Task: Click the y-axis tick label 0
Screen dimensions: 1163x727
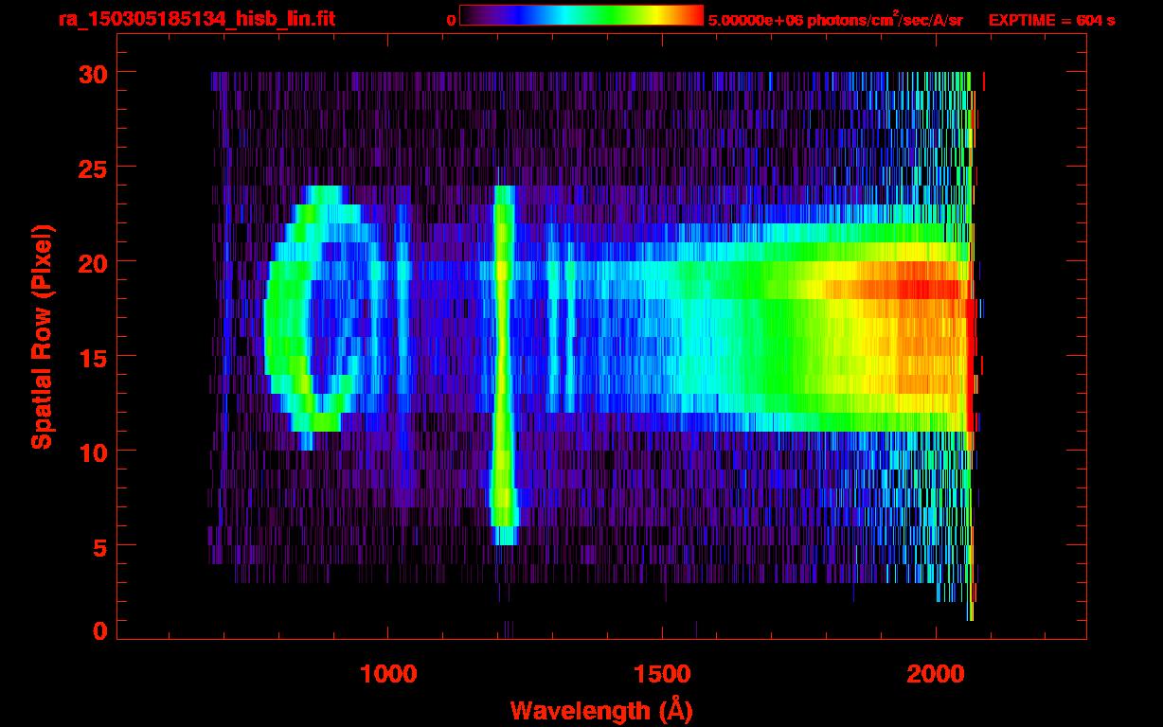Action: coord(100,631)
